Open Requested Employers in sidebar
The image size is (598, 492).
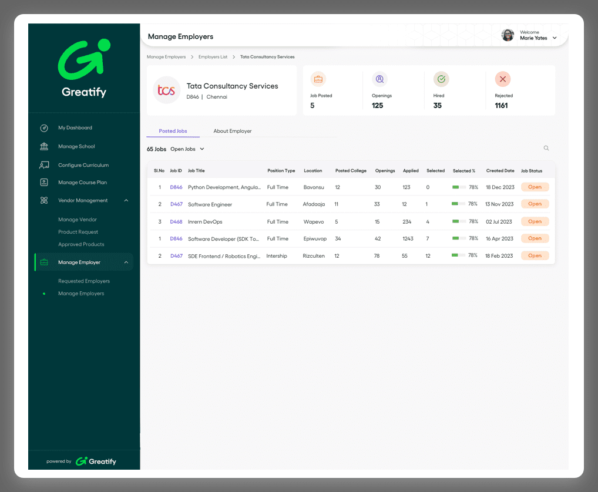[x=84, y=281]
